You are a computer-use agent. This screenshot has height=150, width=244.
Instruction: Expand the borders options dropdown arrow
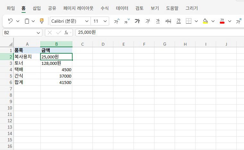point(196,21)
